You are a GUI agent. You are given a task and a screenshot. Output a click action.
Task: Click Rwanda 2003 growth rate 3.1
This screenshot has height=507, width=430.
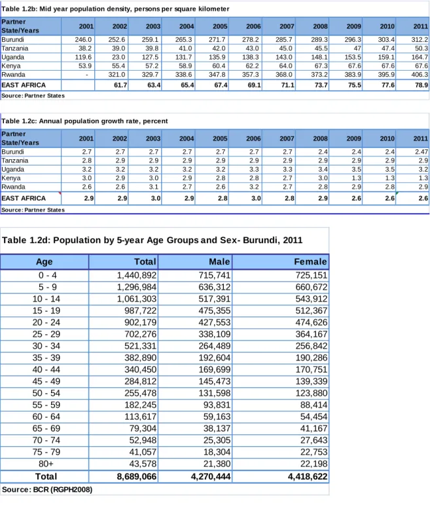[x=154, y=187]
